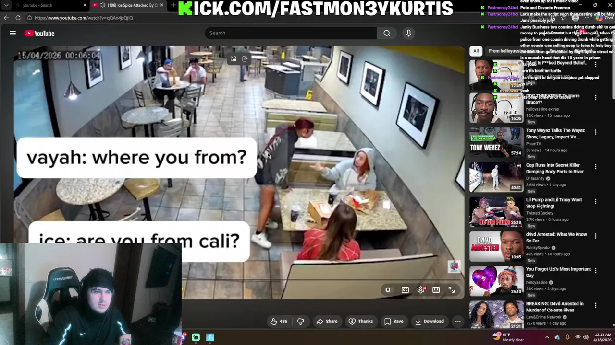
Task: Open more actions menu below video
Action: (458, 322)
